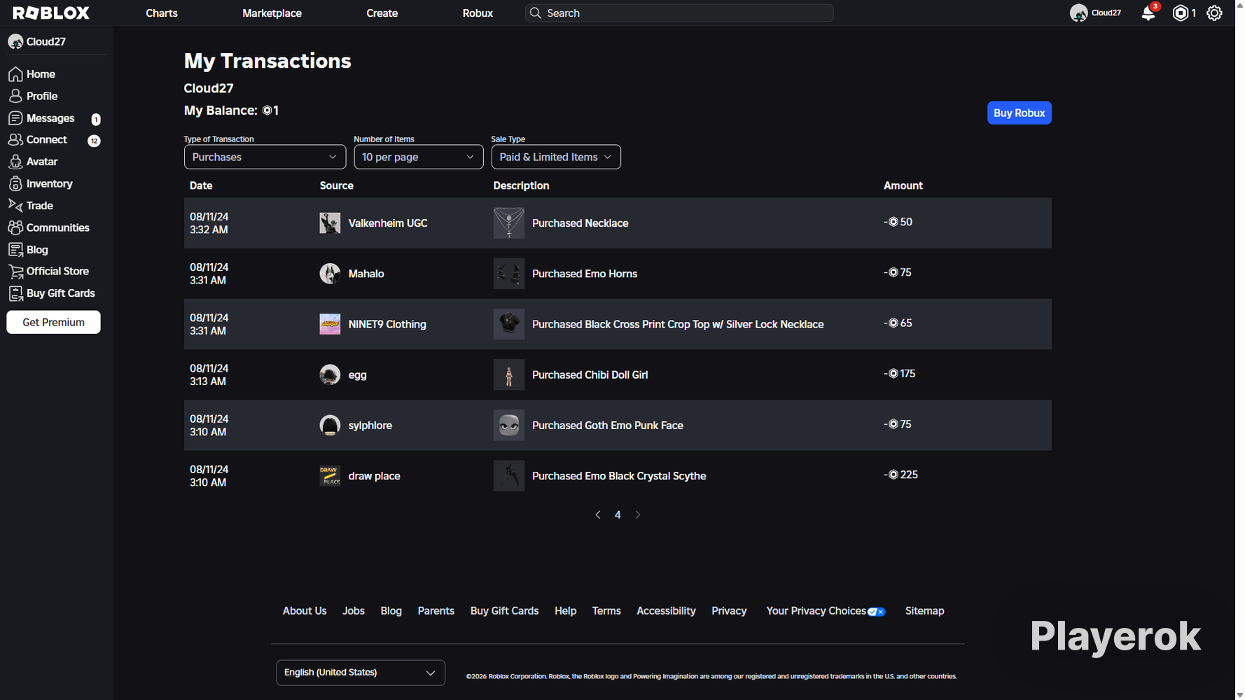Open the Black Cross Print Crop Top thumbnail

[x=509, y=324]
